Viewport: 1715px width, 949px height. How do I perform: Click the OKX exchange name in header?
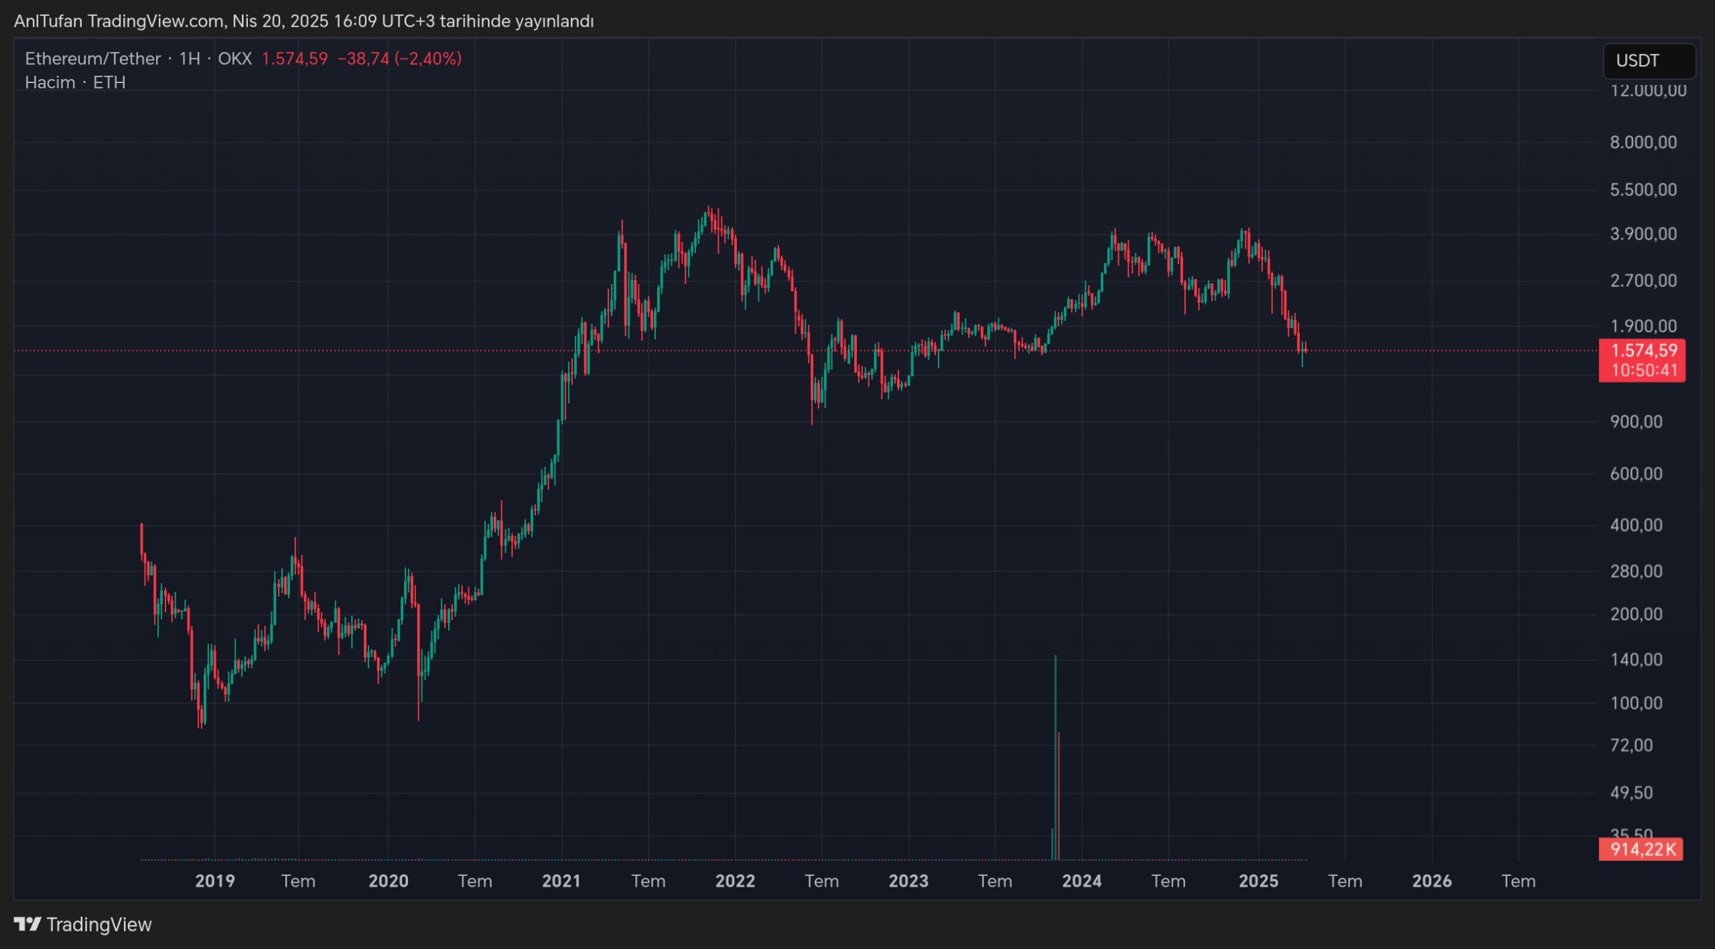click(x=234, y=59)
